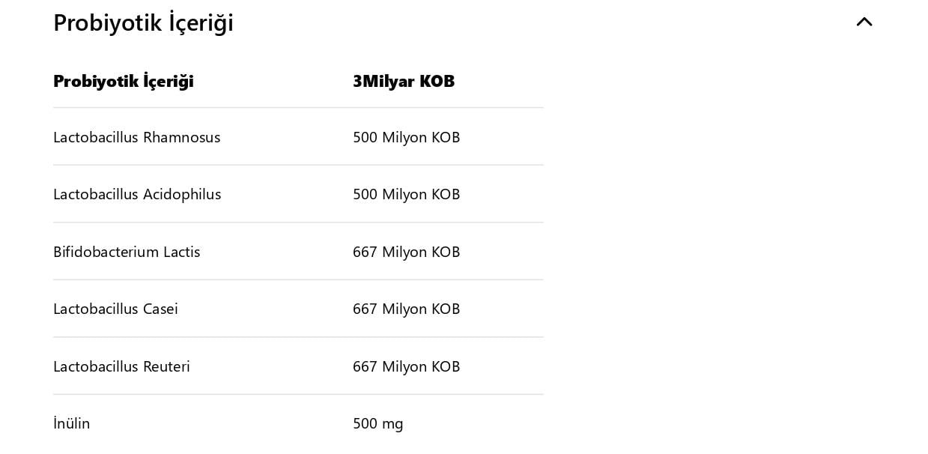Collapse the Probiyotik İçeriği section chevron

coord(864,22)
